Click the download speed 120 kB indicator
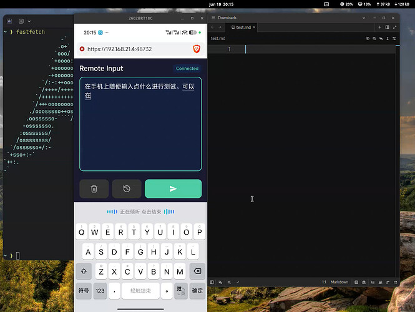The image size is (415, 312). pos(402,4)
